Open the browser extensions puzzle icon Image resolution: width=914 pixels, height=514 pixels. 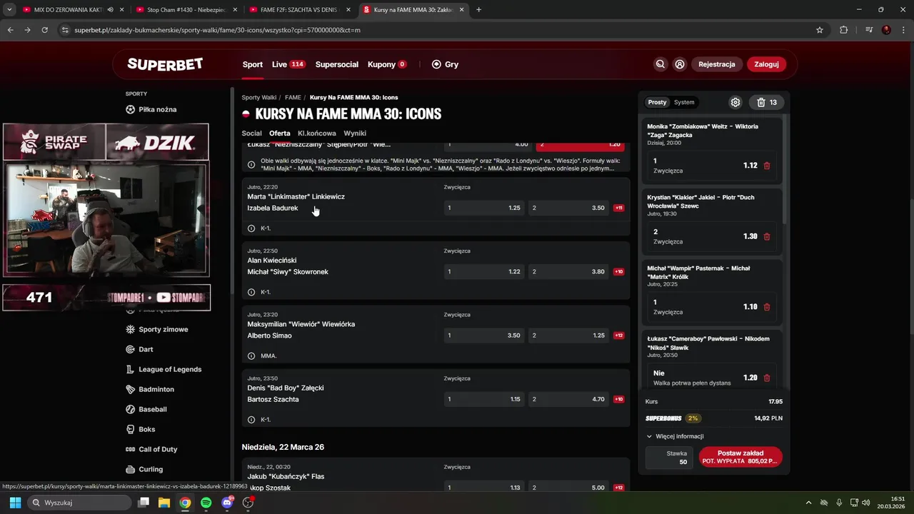coord(844,30)
